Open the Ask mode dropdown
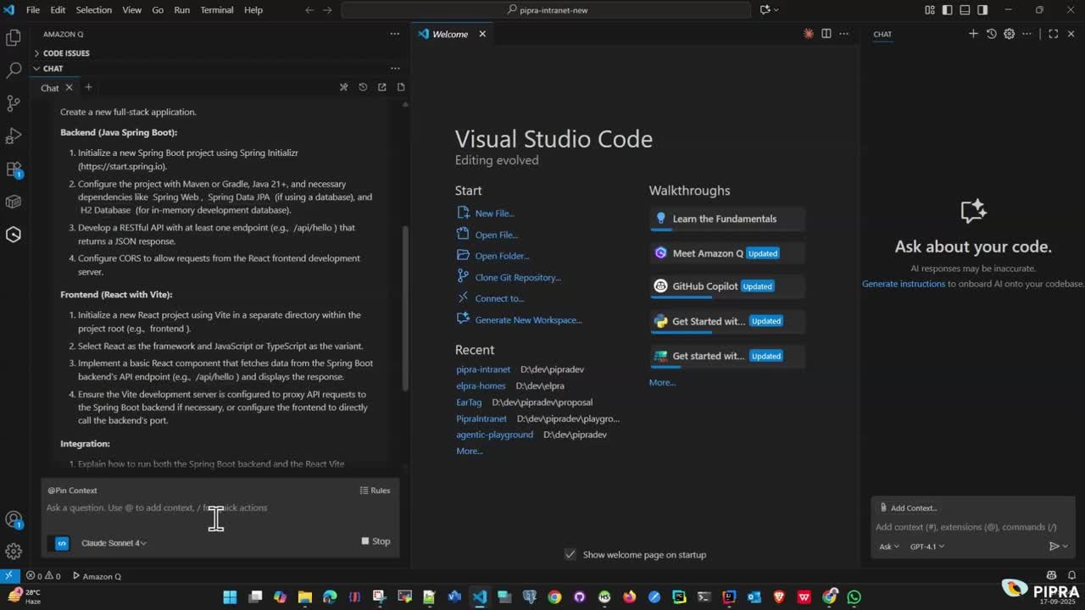Image resolution: width=1085 pixels, height=610 pixels. pos(888,546)
